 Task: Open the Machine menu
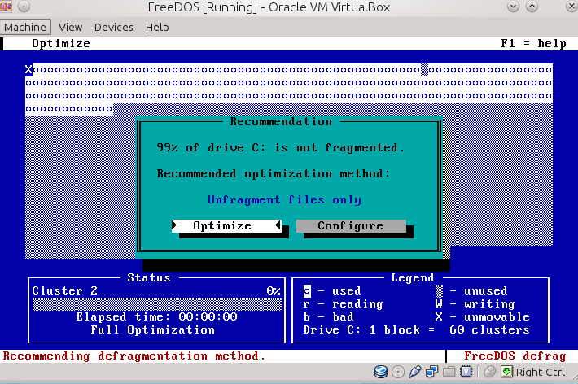click(x=25, y=28)
